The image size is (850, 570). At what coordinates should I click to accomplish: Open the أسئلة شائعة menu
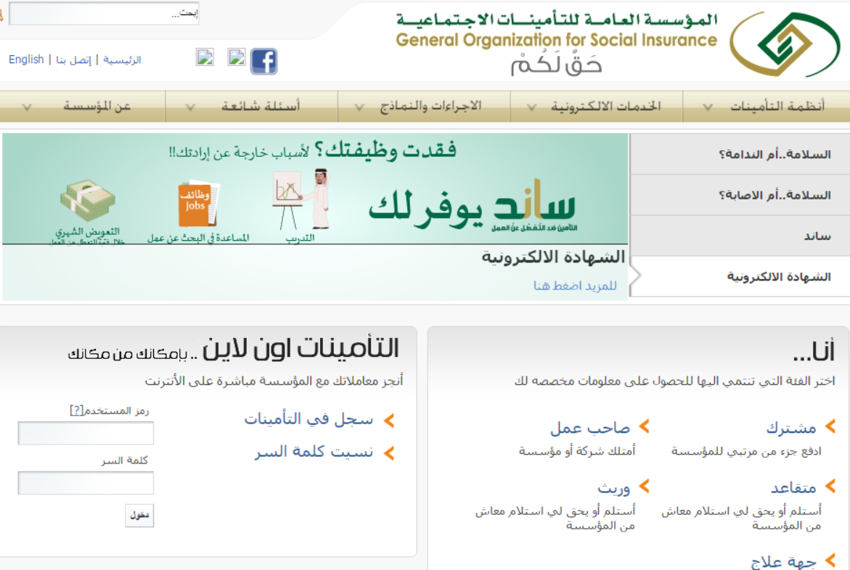260,106
